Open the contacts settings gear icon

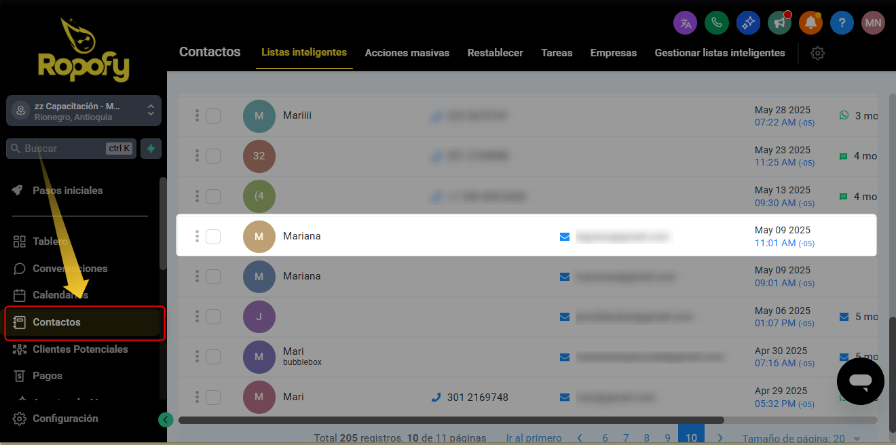pyautogui.click(x=818, y=53)
